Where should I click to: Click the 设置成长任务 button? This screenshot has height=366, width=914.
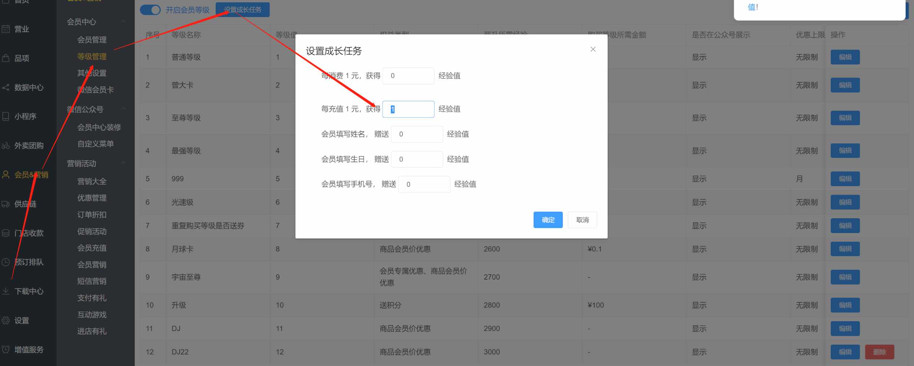(x=242, y=10)
